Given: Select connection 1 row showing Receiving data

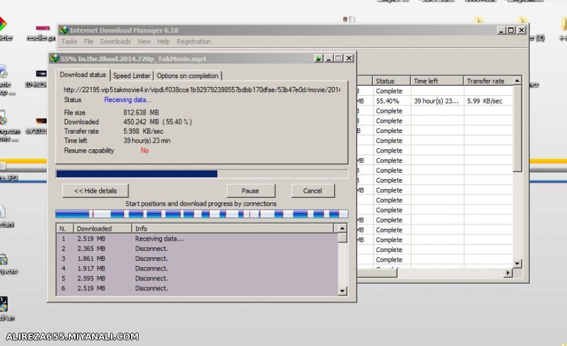Looking at the screenshot, I should pos(197,238).
